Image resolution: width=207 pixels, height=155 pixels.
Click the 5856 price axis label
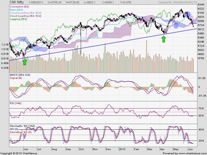pyautogui.click(x=201, y=21)
